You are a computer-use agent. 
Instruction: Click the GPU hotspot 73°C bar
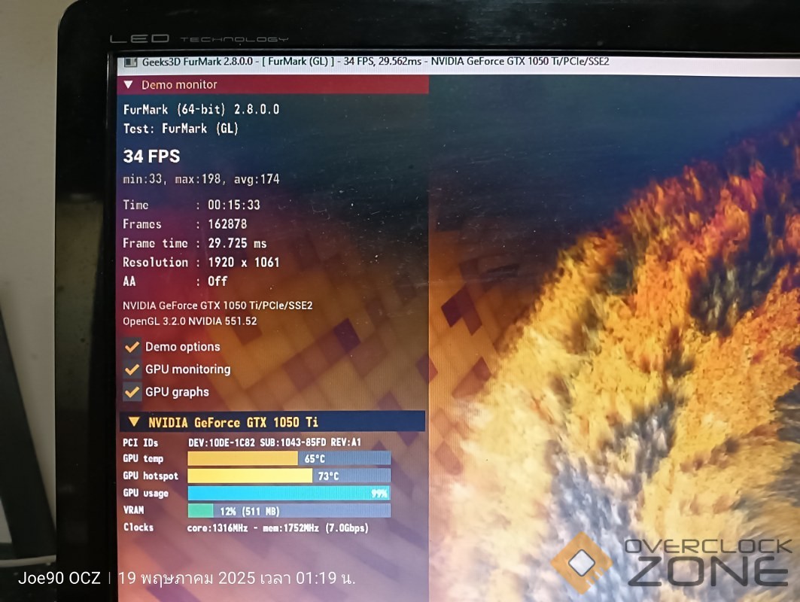click(289, 476)
